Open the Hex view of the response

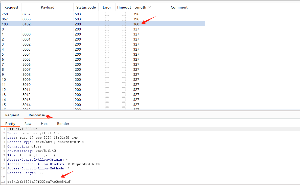pyautogui.click(x=44, y=124)
